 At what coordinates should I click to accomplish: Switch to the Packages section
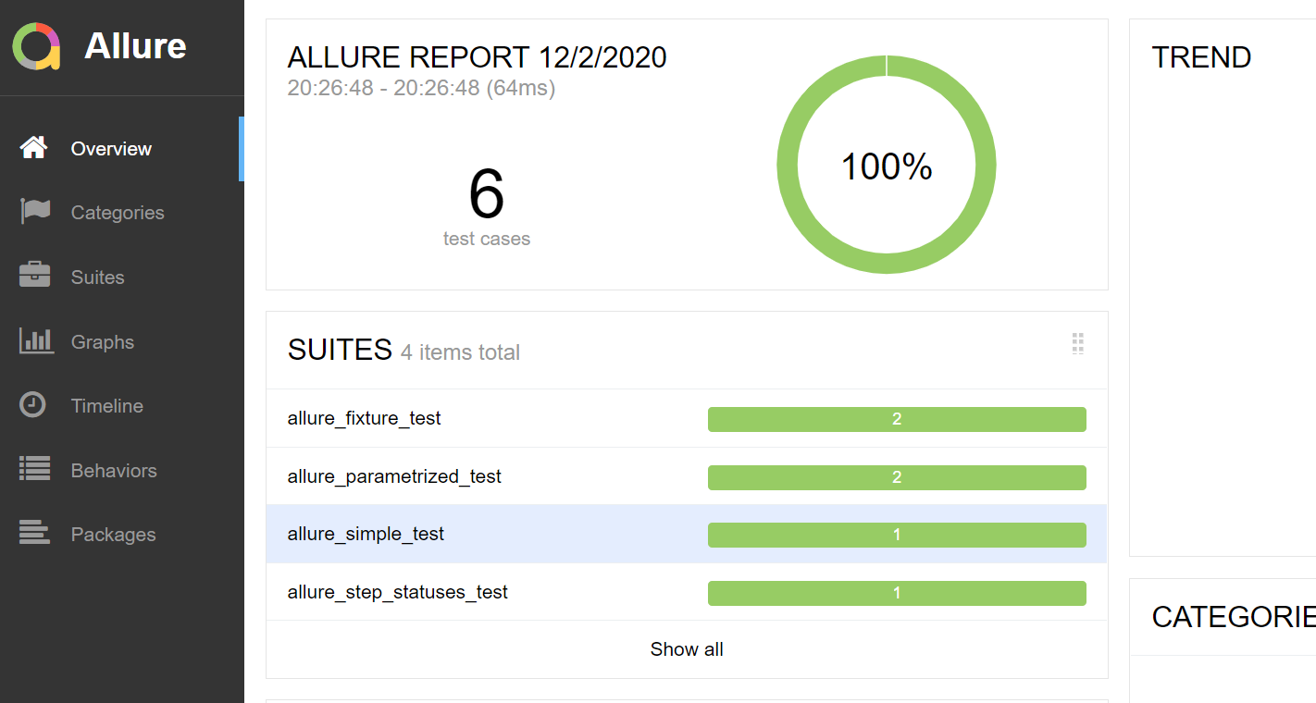point(113,535)
